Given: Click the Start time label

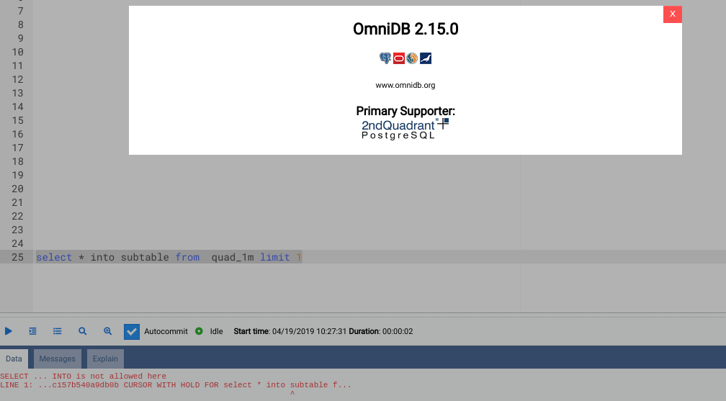Looking at the screenshot, I should click(x=252, y=331).
